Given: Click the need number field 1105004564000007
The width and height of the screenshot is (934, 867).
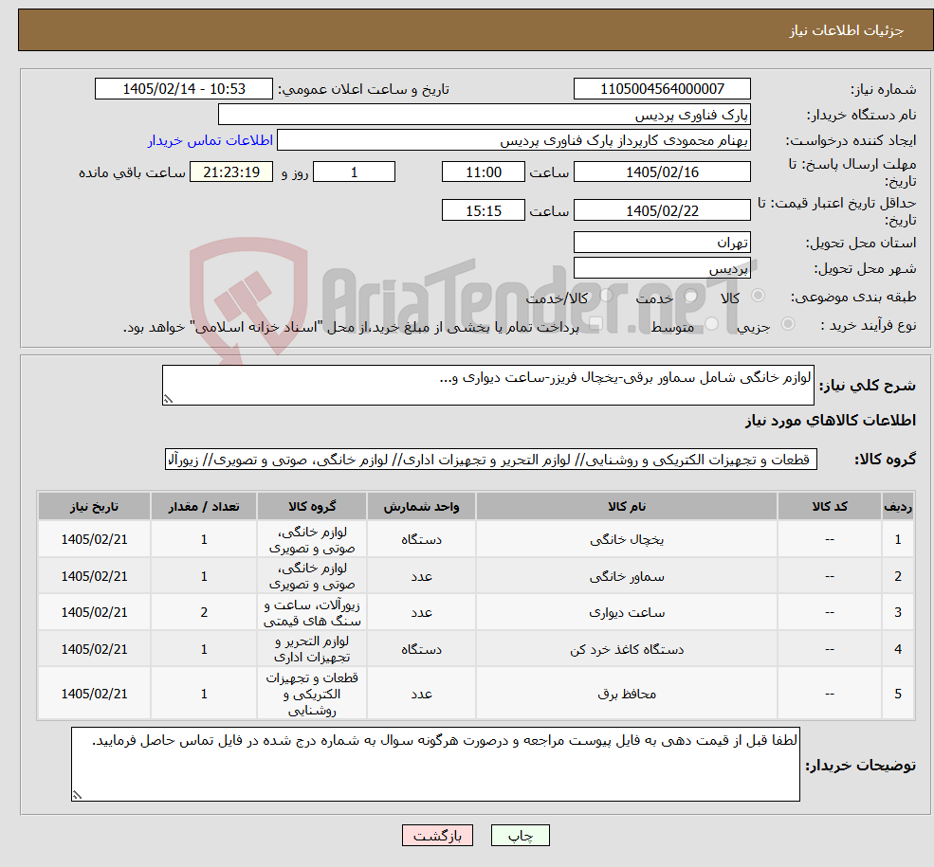Looking at the screenshot, I should [x=662, y=89].
